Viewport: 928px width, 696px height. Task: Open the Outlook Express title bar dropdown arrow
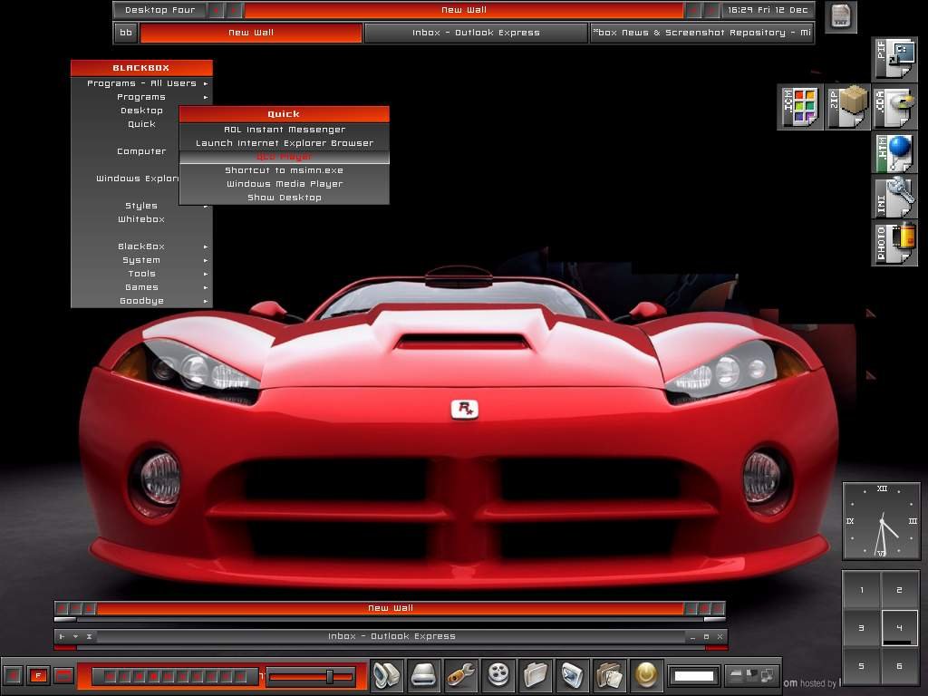(x=76, y=637)
